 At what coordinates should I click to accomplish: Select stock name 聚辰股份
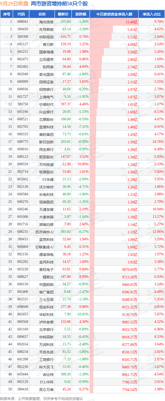point(46,157)
